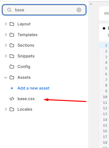Image resolution: width=109 pixels, height=148 pixels.
Task: Expand the Locales folder chevron
Action: point(6,109)
